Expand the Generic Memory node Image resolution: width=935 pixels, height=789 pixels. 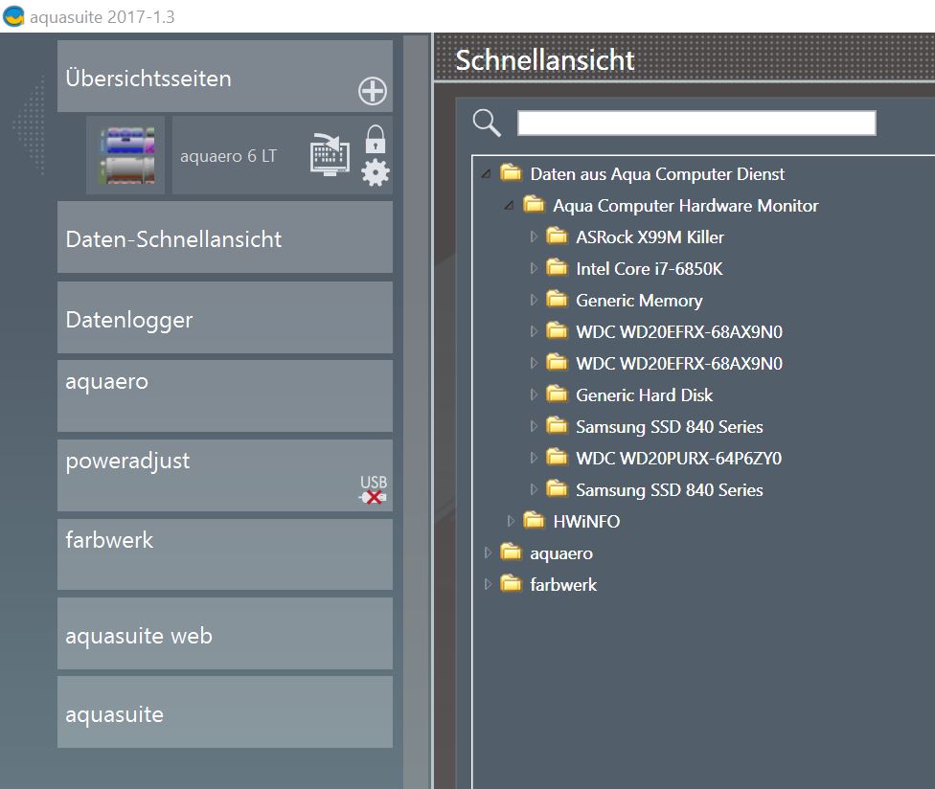pos(534,301)
